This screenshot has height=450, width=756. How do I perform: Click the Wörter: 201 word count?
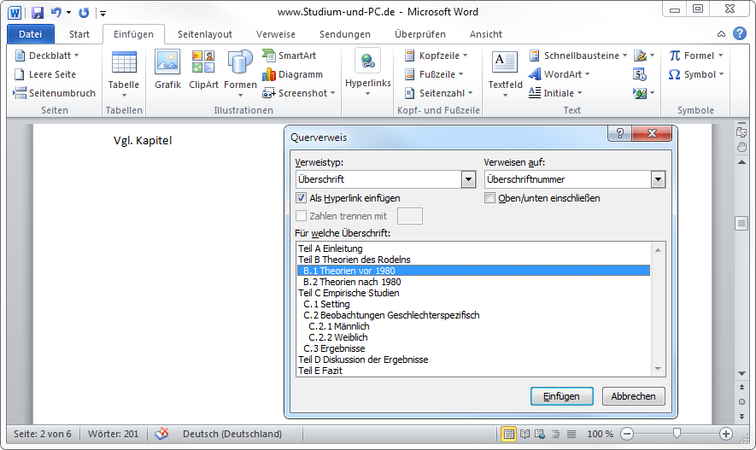pyautogui.click(x=114, y=434)
